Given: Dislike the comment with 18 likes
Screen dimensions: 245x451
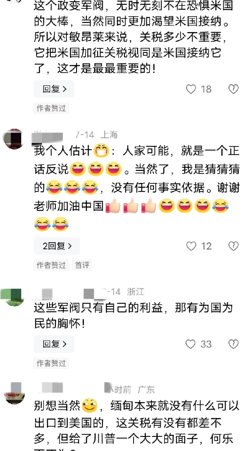Looking at the screenshot, I should coord(233,89).
